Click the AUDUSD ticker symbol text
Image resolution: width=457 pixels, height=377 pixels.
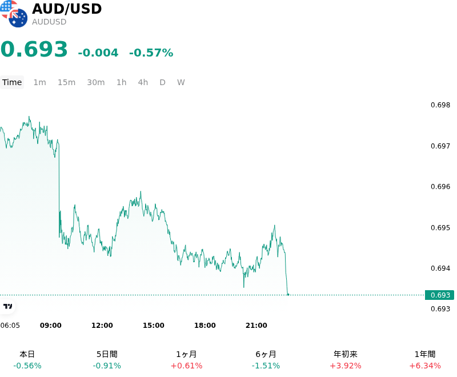tap(49, 22)
